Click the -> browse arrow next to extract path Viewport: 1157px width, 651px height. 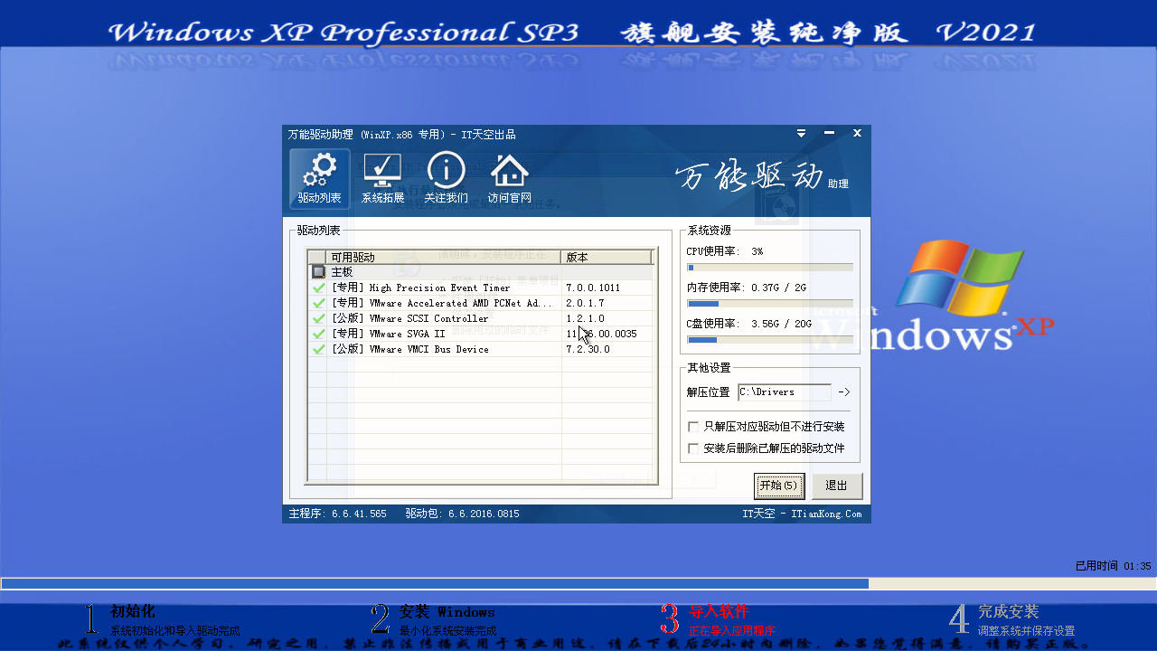[843, 392]
